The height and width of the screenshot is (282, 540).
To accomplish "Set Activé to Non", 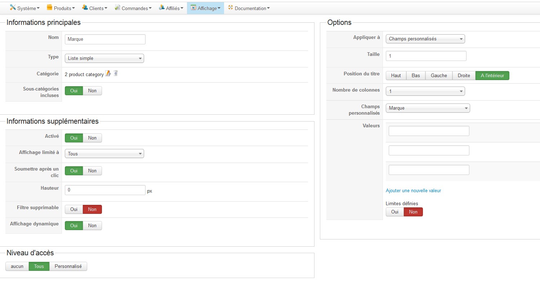I will pyautogui.click(x=92, y=138).
